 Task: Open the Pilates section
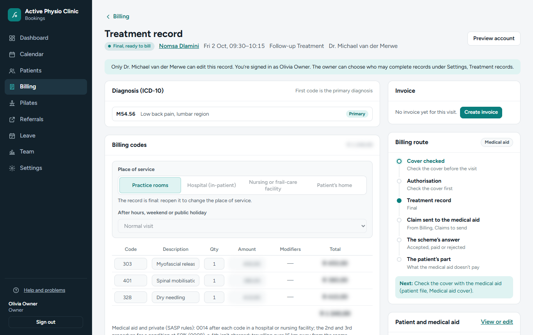point(46,103)
